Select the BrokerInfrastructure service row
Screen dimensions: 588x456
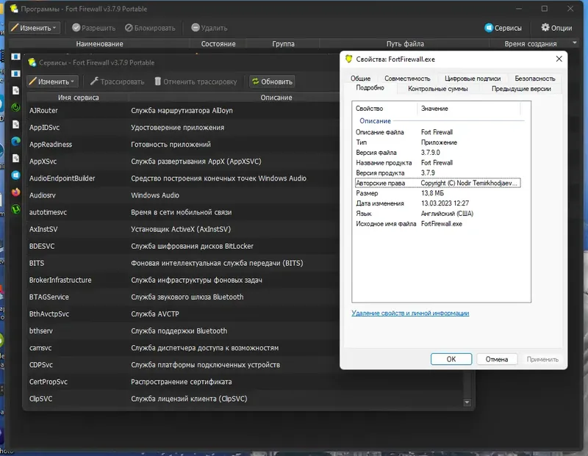tap(183, 280)
